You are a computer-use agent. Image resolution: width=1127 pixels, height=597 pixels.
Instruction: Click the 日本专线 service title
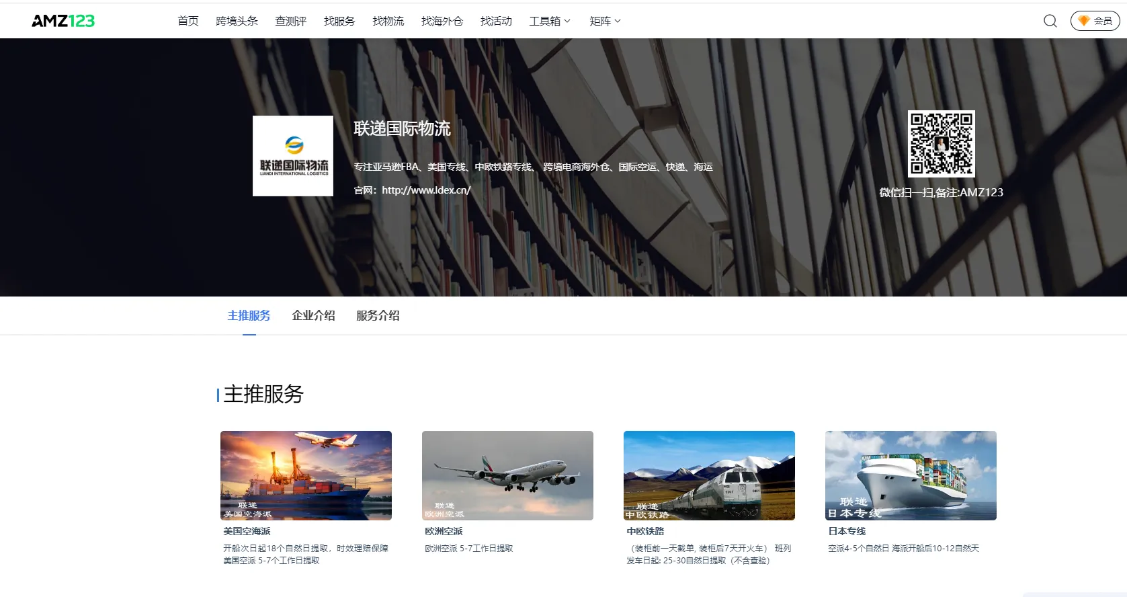(x=847, y=531)
